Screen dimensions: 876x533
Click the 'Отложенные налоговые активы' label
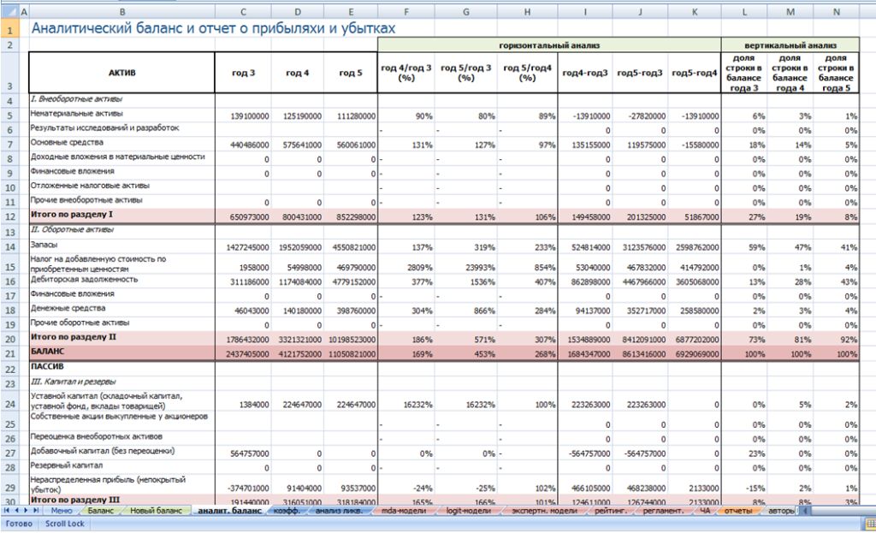pos(90,186)
